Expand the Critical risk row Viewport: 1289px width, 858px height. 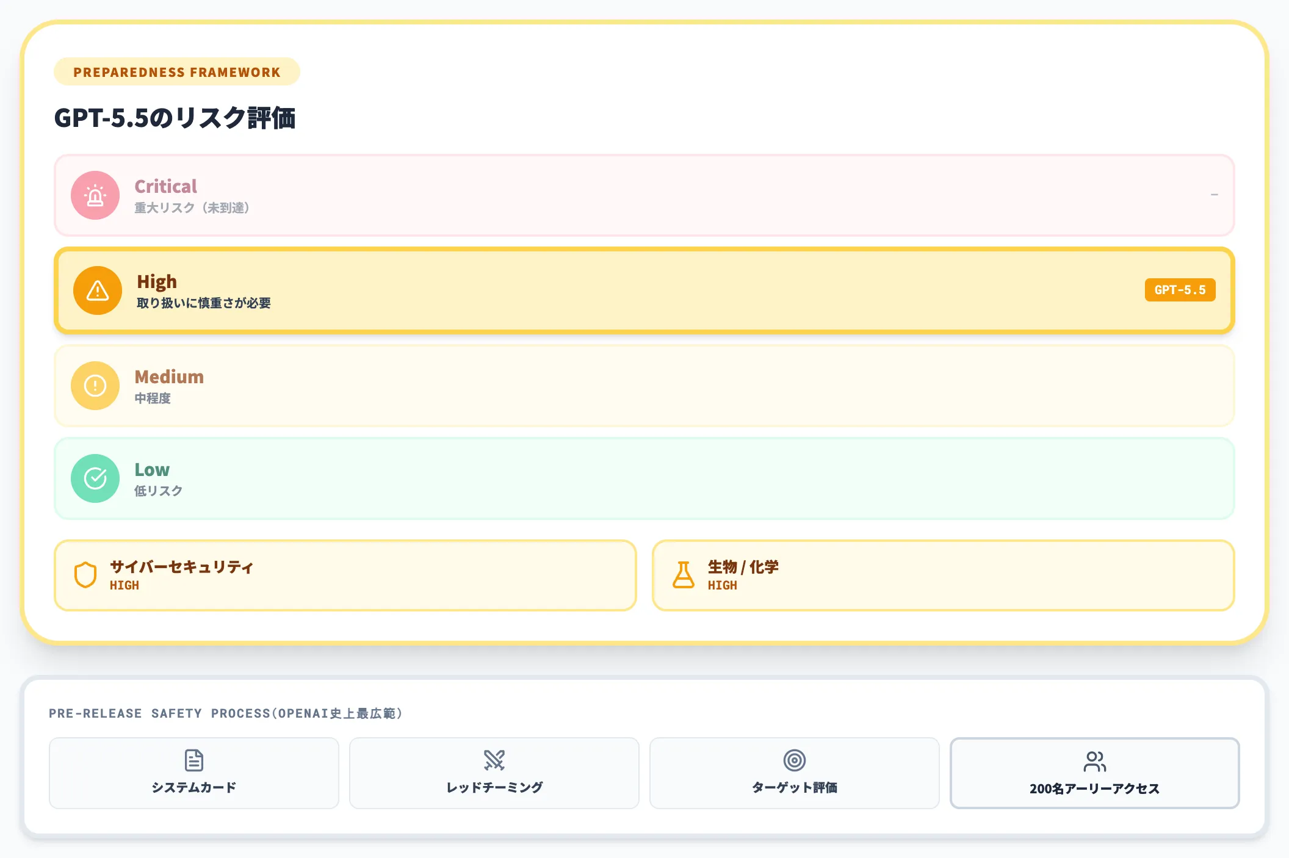[644, 195]
